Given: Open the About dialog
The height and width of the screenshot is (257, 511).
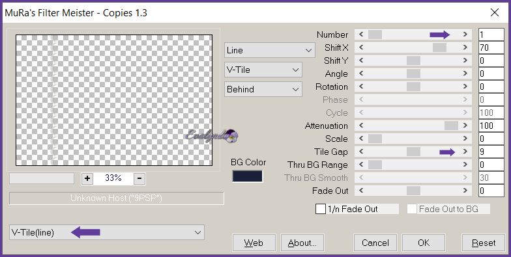Looking at the screenshot, I should [302, 243].
